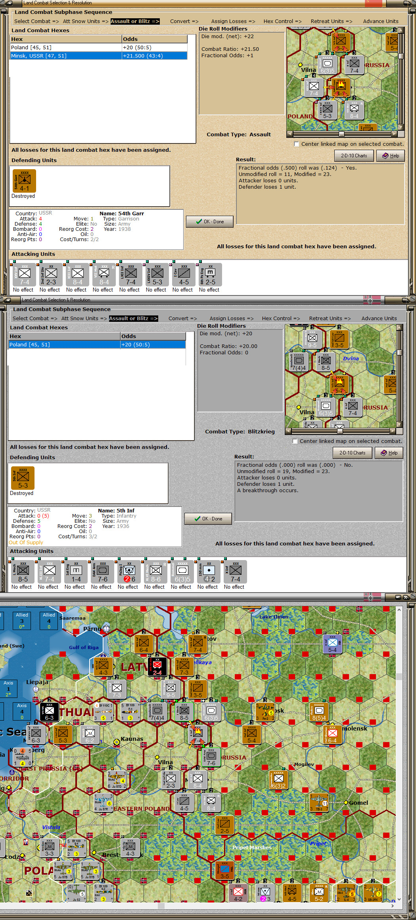Select X Inf 7-4 attacker in blitzkrieg window

[x=236, y=572]
